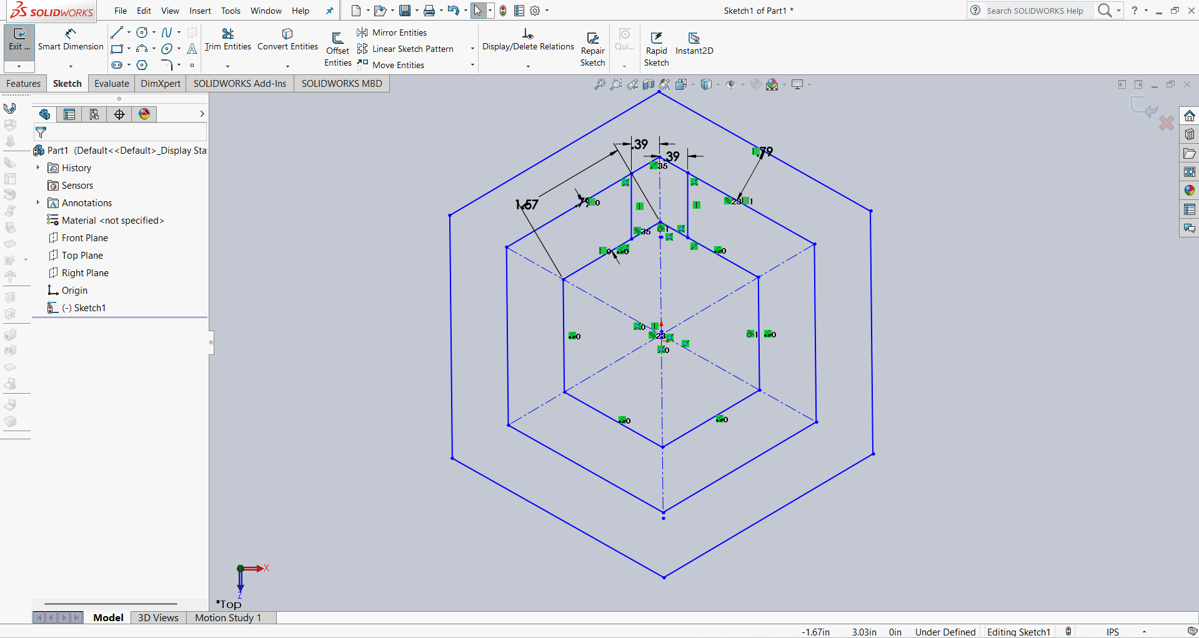
Task: Select the Spline sketch tool
Action: [167, 32]
